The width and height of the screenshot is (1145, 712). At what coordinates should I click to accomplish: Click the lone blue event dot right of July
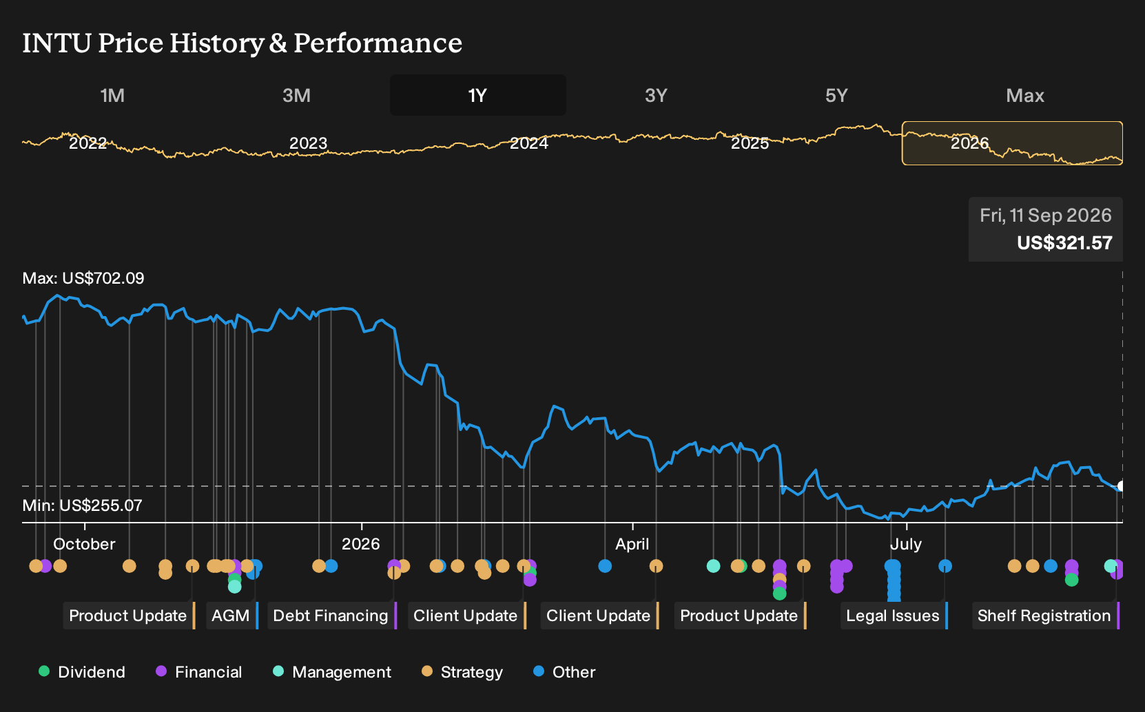(945, 566)
